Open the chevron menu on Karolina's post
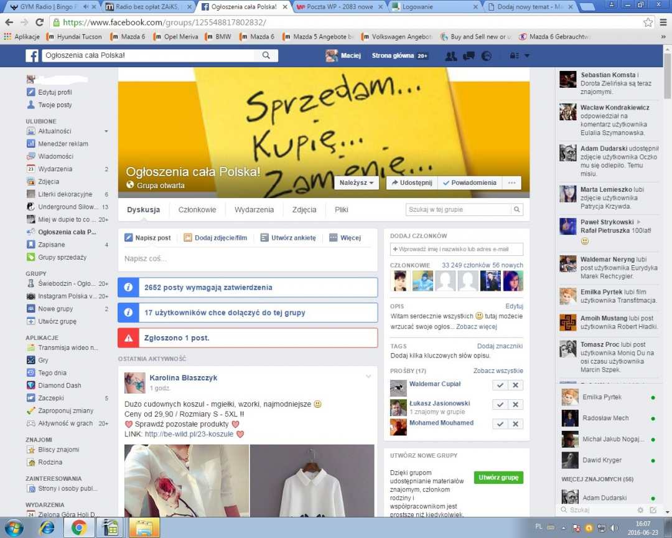This screenshot has width=672, height=538. [368, 376]
